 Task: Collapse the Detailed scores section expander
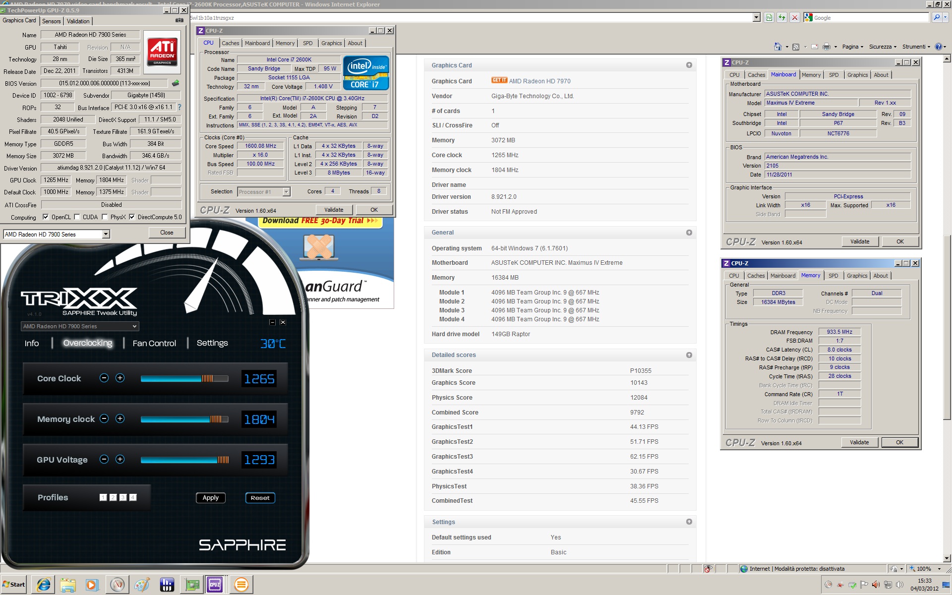point(689,355)
